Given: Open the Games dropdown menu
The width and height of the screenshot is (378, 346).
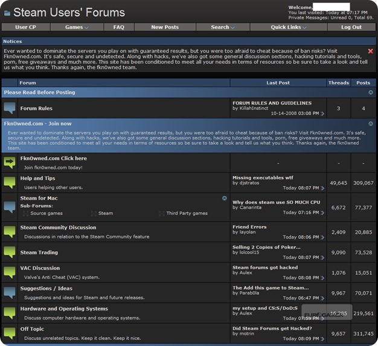Looking at the screenshot, I should pos(76,27).
